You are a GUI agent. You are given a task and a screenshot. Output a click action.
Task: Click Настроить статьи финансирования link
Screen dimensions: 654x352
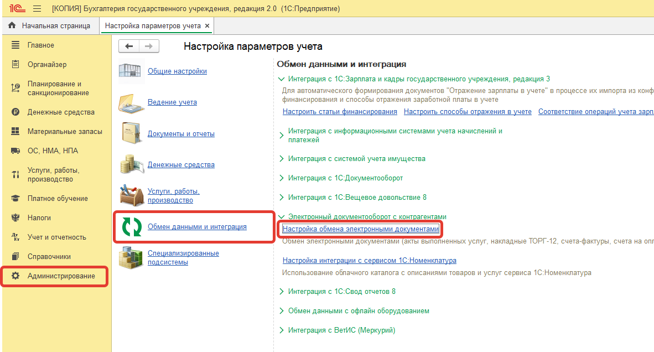tap(340, 112)
